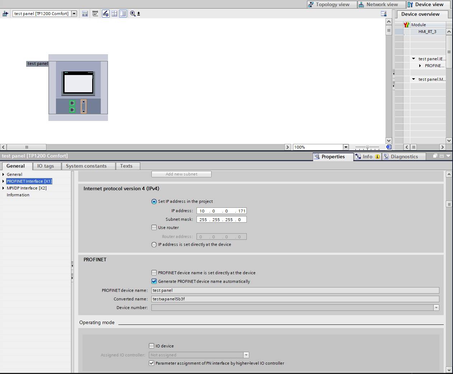453x374 pixels.
Task: Select Information in the properties tree
Action: click(x=18, y=195)
